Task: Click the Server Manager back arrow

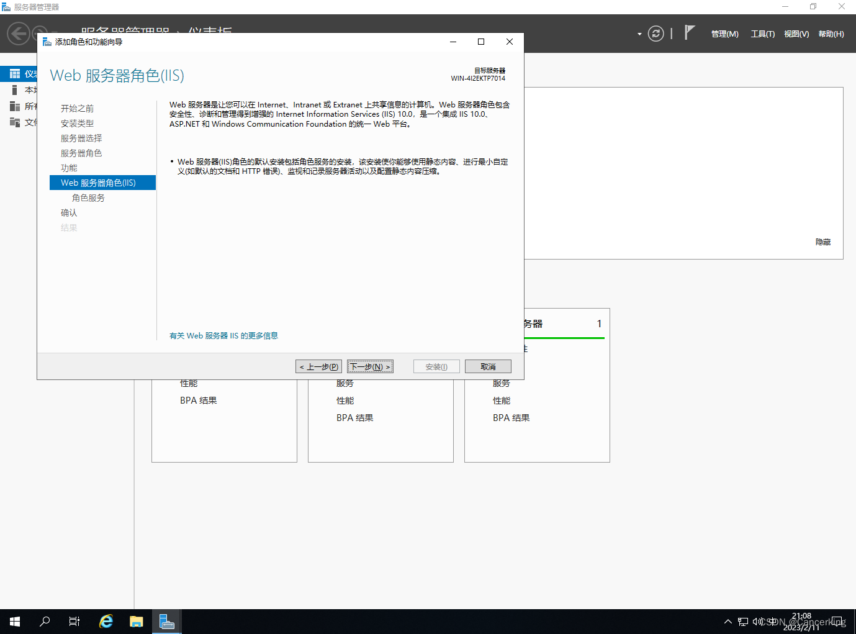Action: coord(19,34)
